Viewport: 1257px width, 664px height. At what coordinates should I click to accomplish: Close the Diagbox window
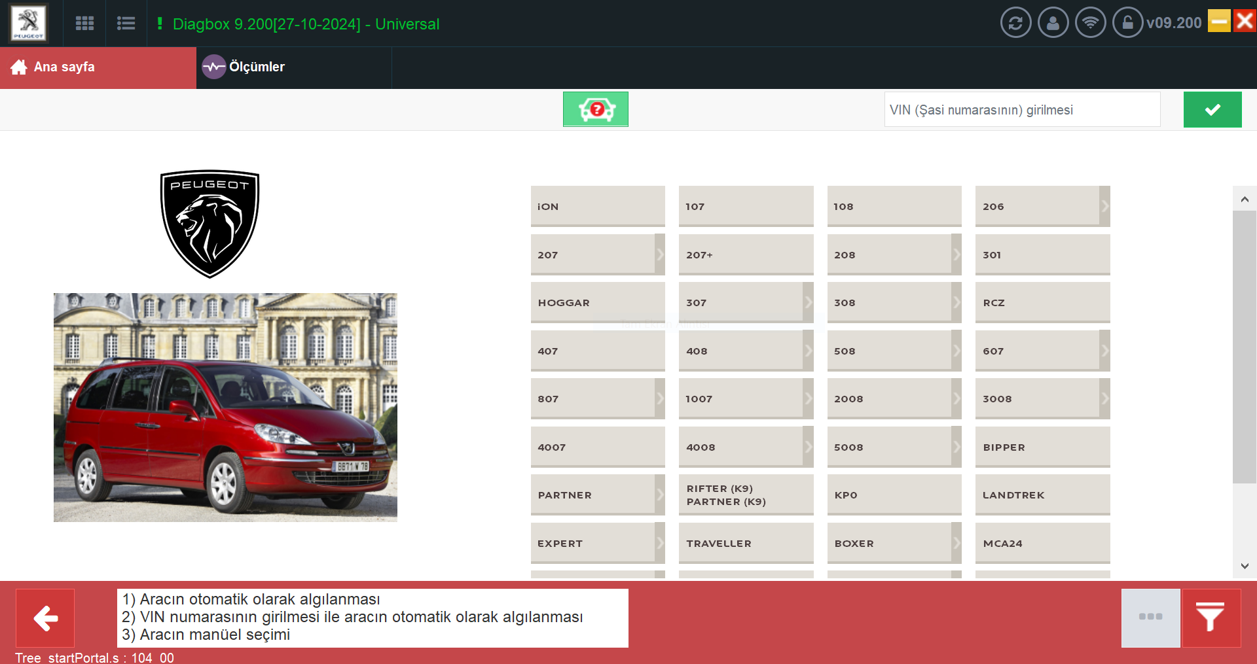coord(1245,21)
